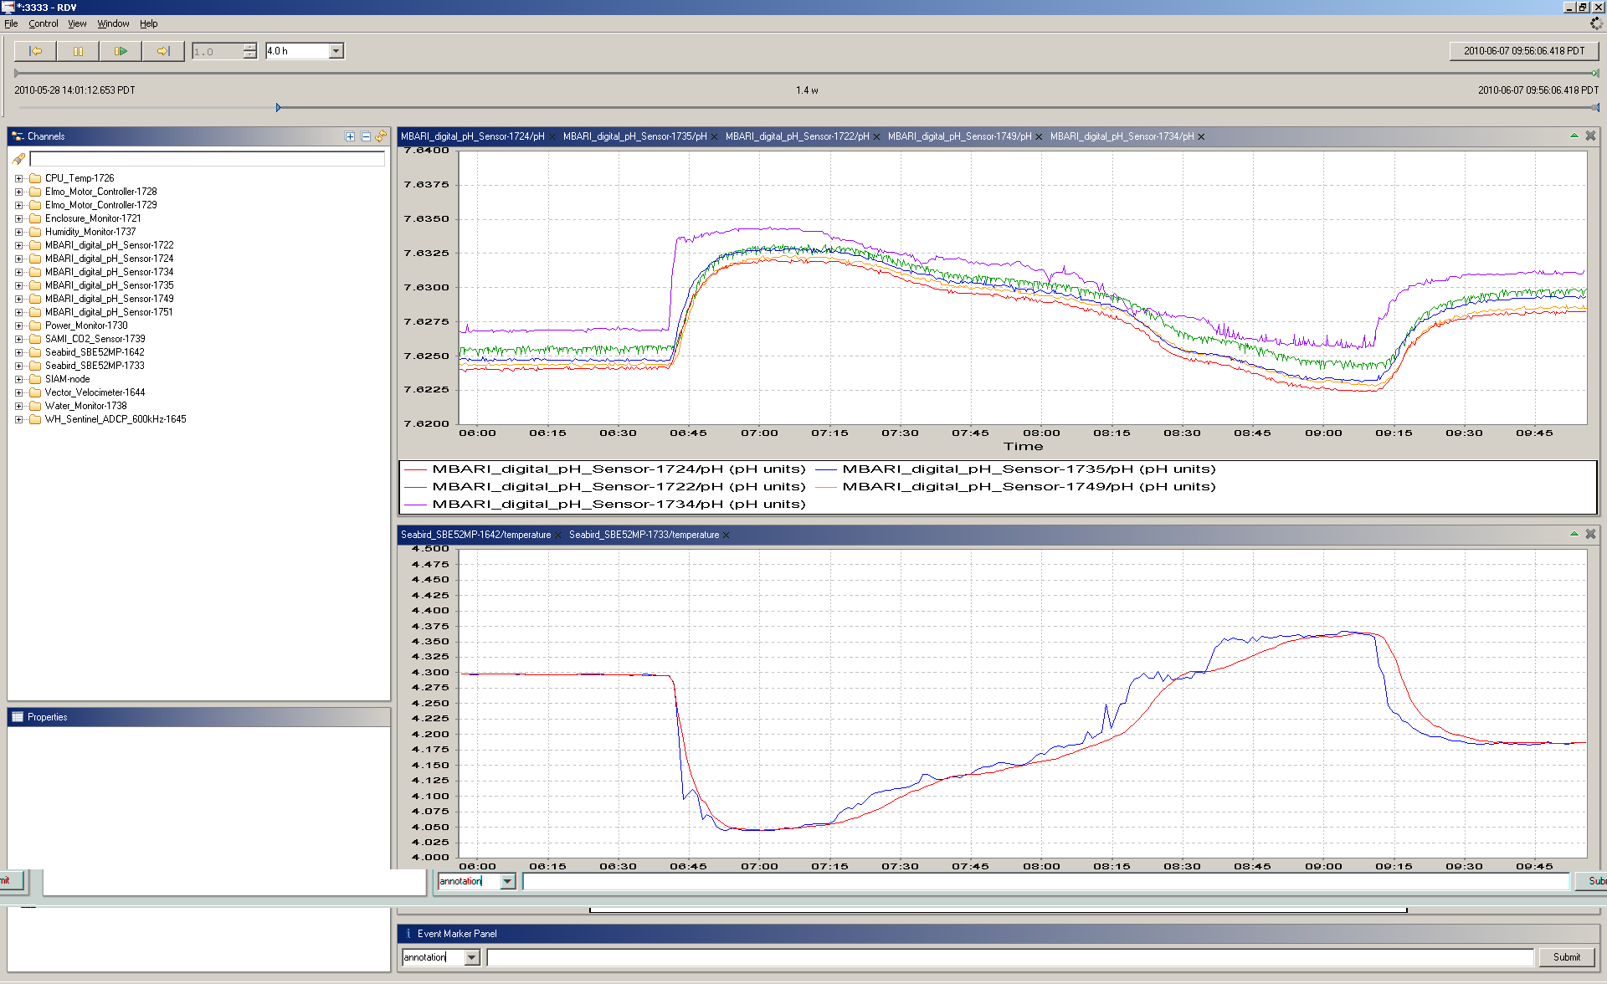The width and height of the screenshot is (1607, 984).
Task: Click the toolbar timestamp button at top right
Action: [x=1523, y=51]
